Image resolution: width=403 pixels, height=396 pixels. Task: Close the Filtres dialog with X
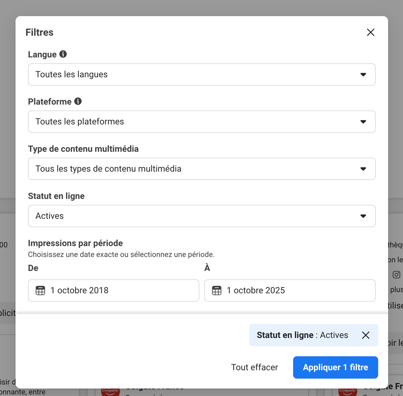[370, 32]
